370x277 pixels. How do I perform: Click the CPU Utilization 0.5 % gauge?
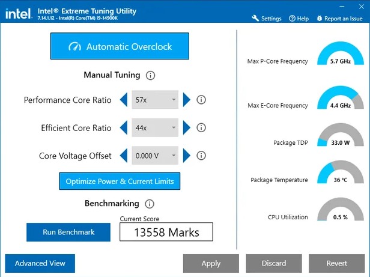pos(340,210)
